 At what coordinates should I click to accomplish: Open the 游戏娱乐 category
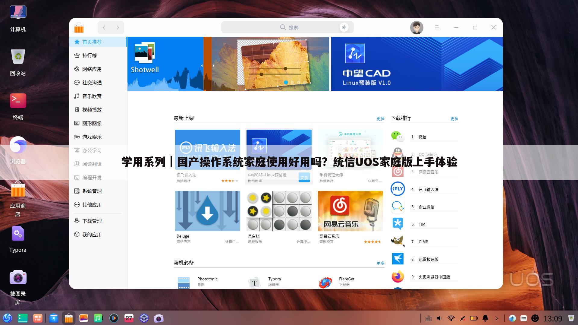click(x=98, y=137)
